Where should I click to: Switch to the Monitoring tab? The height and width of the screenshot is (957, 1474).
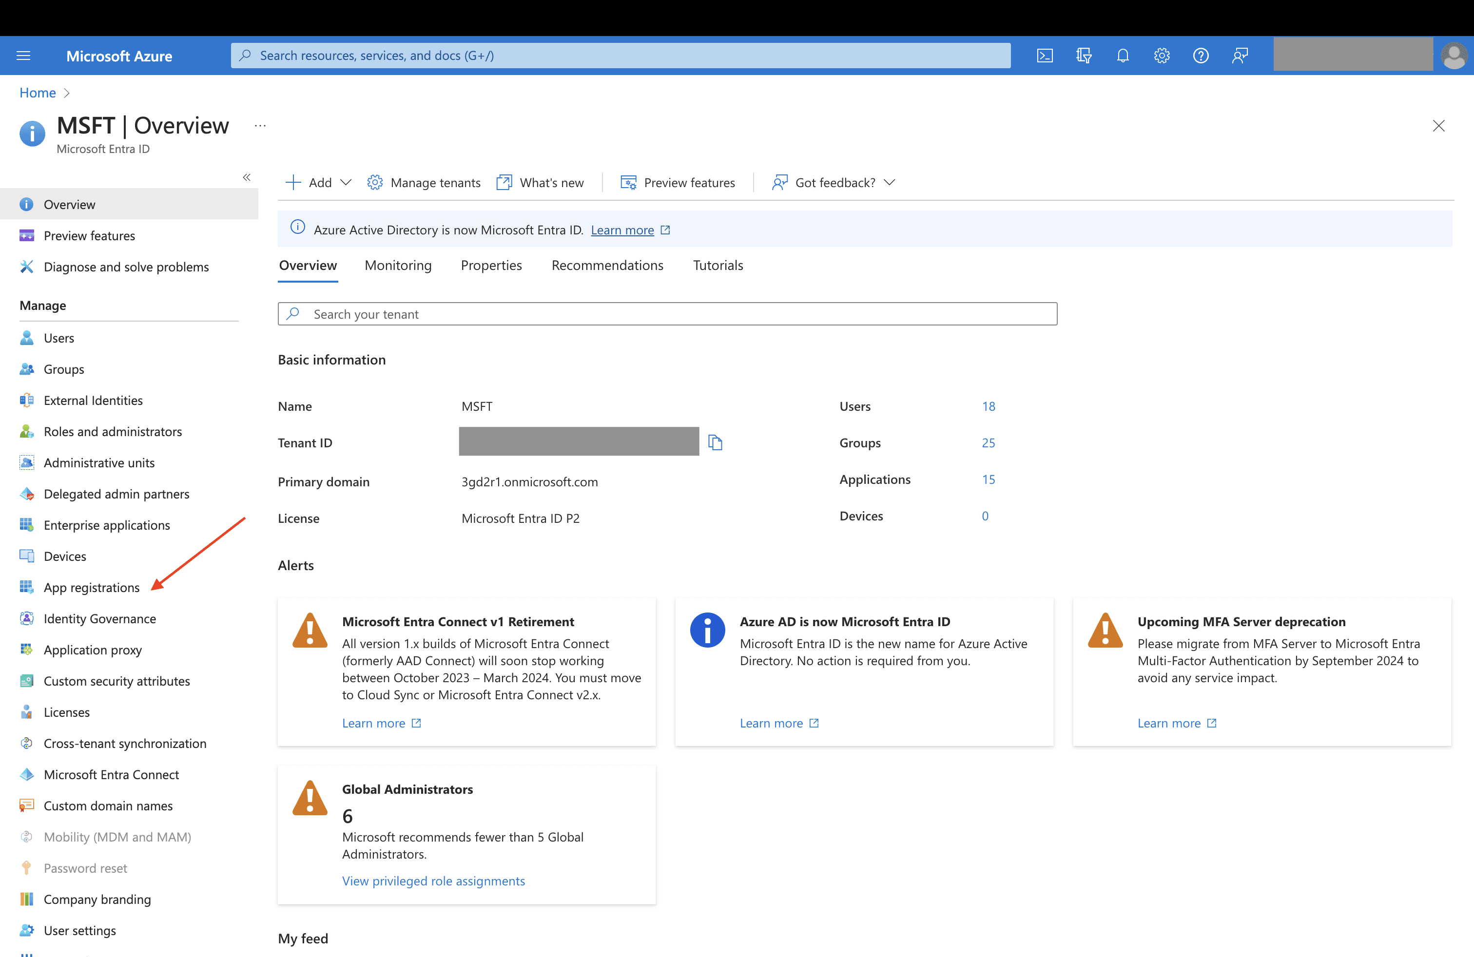coord(398,265)
